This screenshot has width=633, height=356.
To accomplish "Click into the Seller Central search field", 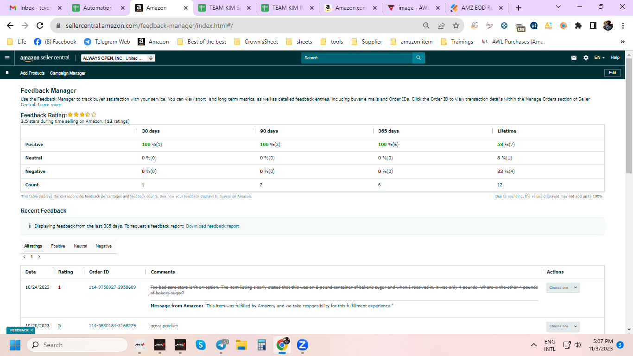I will (357, 58).
